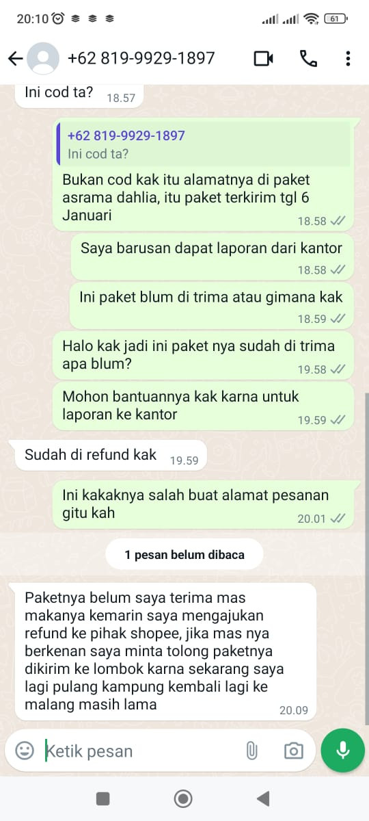Tap the green microphone record button
The width and height of the screenshot is (369, 821).
click(343, 751)
